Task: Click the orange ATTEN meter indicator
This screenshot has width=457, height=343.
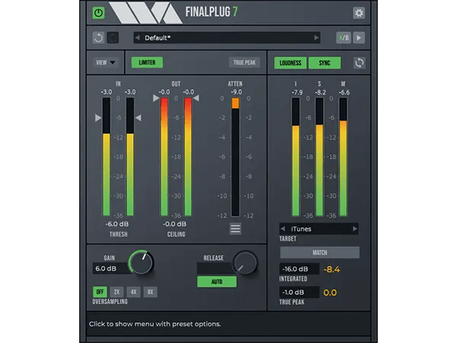Action: (x=235, y=104)
